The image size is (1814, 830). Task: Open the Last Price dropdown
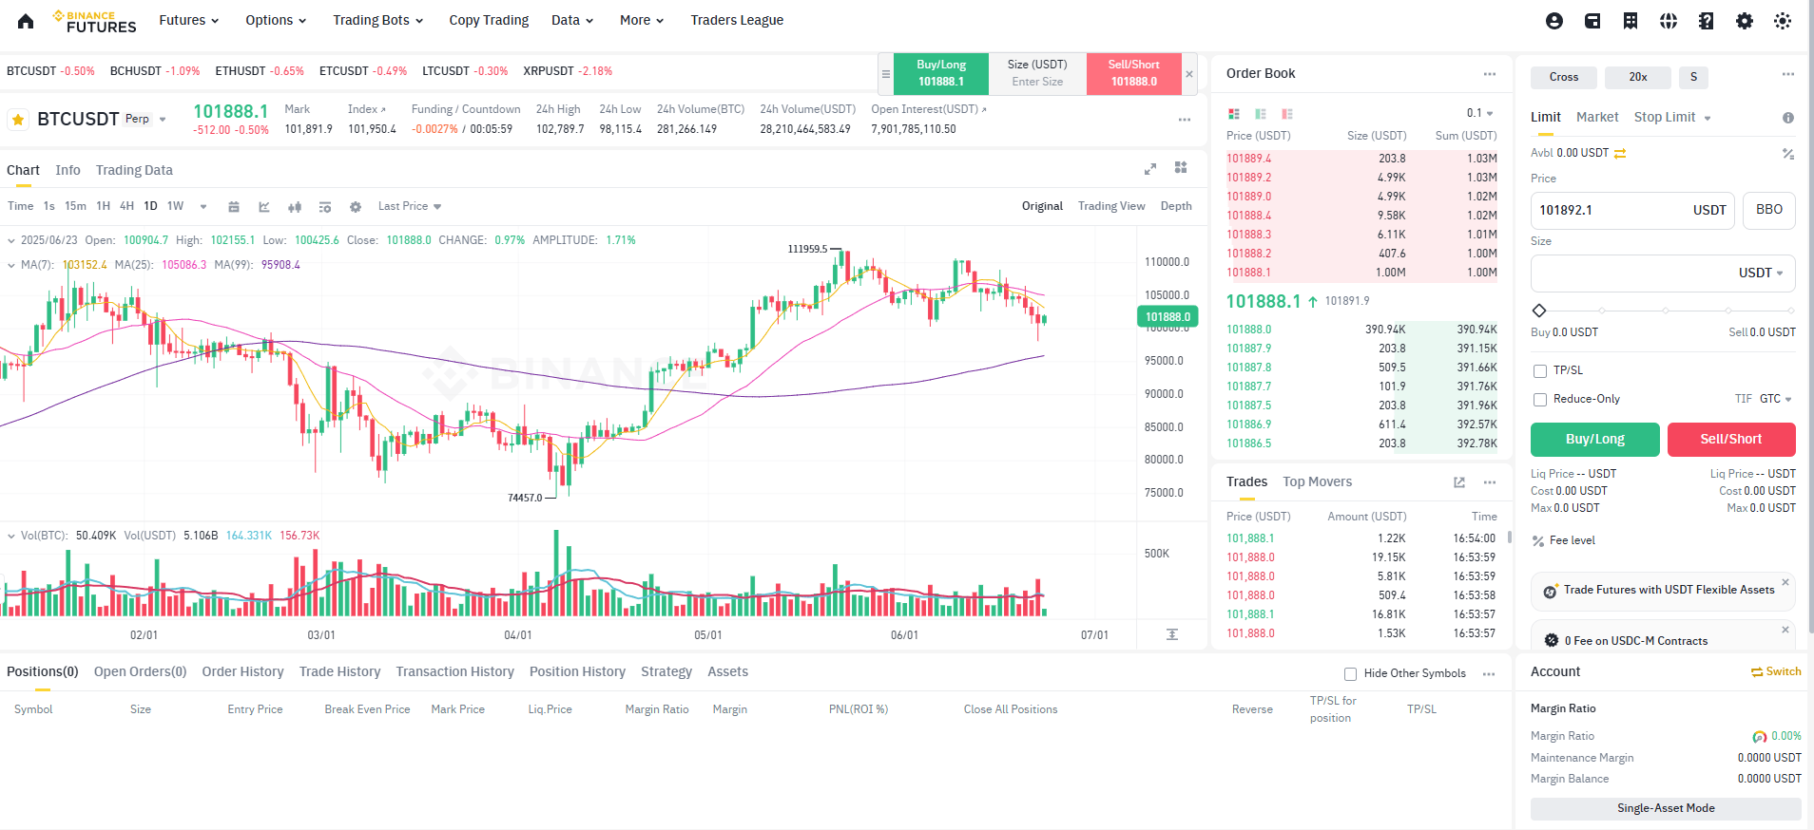(410, 206)
